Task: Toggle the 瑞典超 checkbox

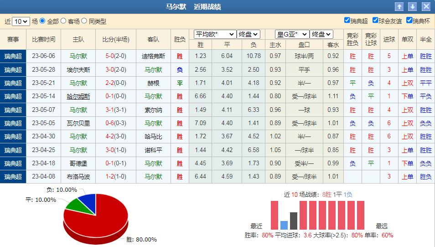Action: [x=347, y=20]
